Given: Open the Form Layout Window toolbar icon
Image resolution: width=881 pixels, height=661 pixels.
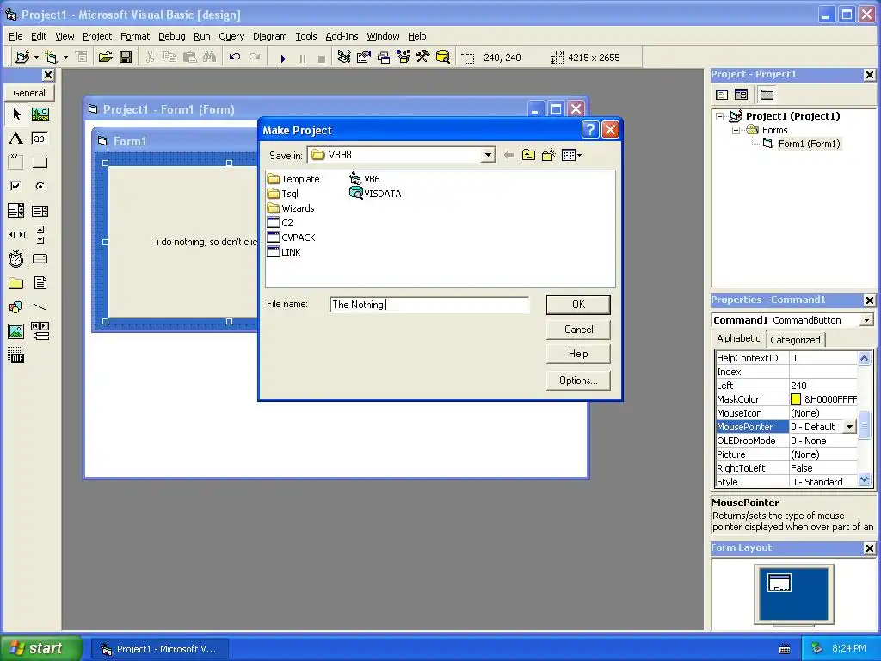Looking at the screenshot, I should pyautogui.click(x=384, y=58).
